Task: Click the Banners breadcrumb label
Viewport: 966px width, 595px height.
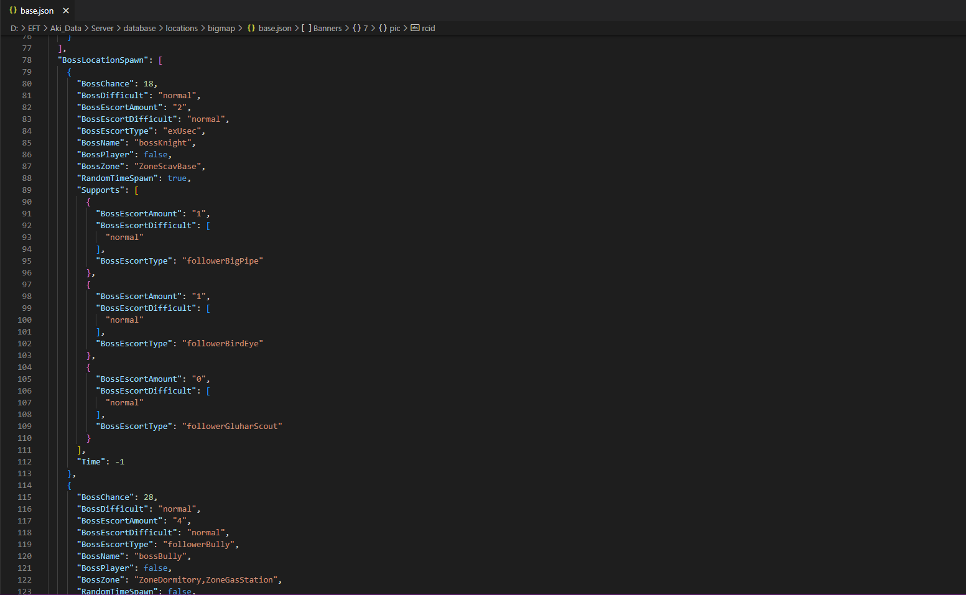Action: [328, 28]
